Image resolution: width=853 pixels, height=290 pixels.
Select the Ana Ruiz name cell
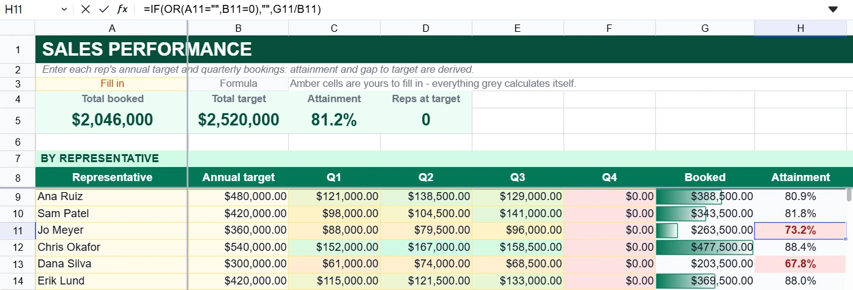click(112, 196)
